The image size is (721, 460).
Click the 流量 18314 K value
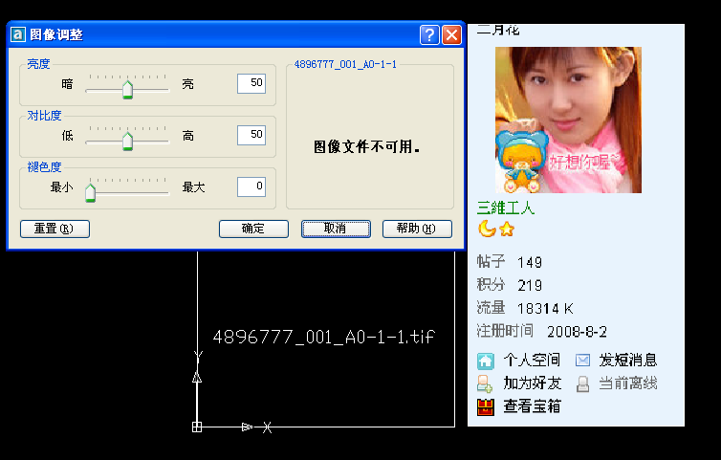tap(525, 308)
